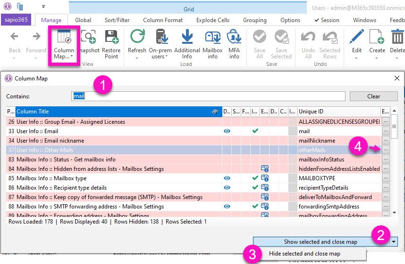This screenshot has height=264, width=405.
Task: Expand the Refresh dropdown arrow
Action: click(137, 58)
